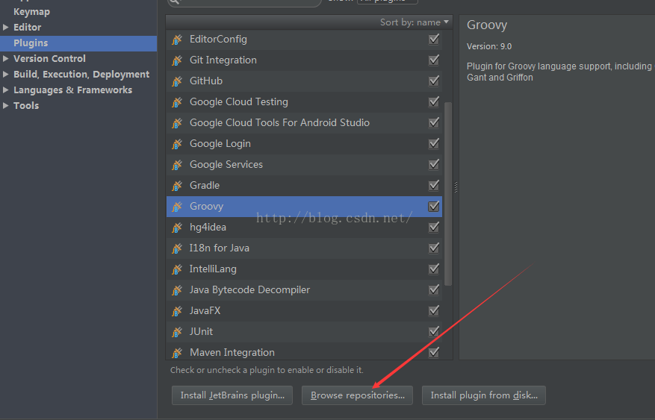Click Install JetBrains plugin button

tap(232, 395)
